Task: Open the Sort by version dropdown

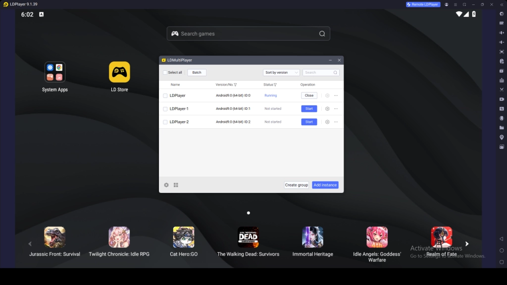Action: (281, 72)
